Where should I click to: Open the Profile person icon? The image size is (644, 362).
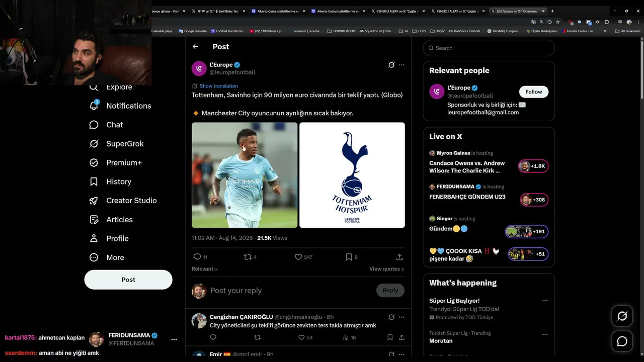click(94, 238)
